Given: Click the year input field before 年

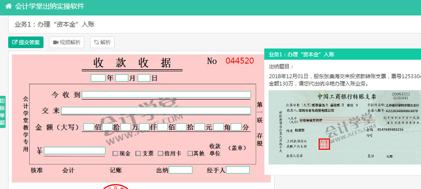Looking at the screenshot, I should coord(98,78).
